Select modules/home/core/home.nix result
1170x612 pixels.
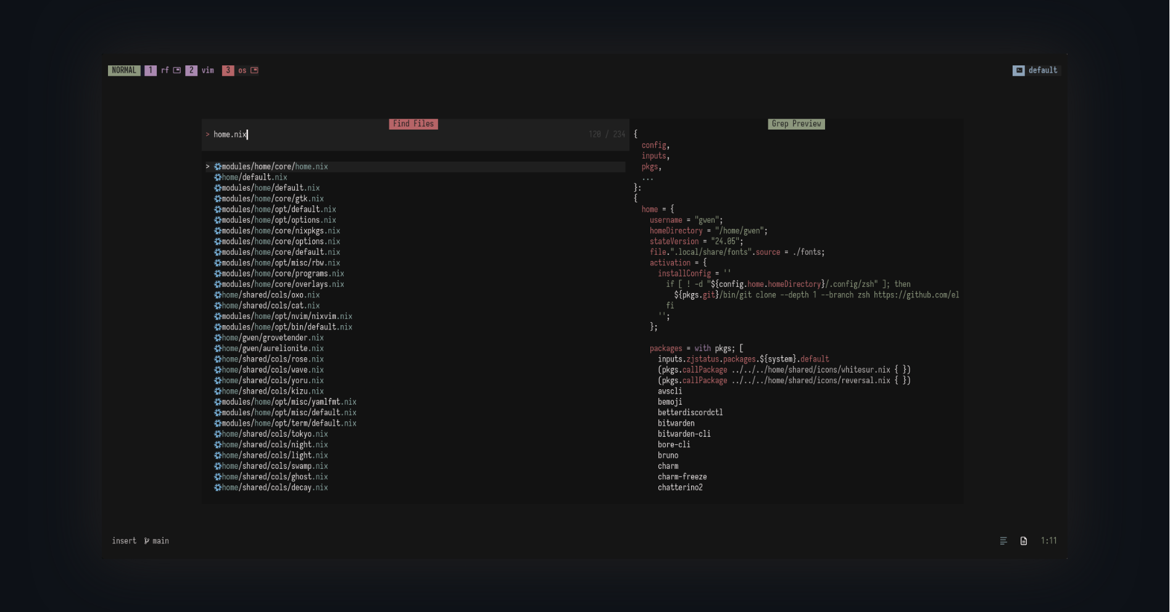pyautogui.click(x=415, y=167)
